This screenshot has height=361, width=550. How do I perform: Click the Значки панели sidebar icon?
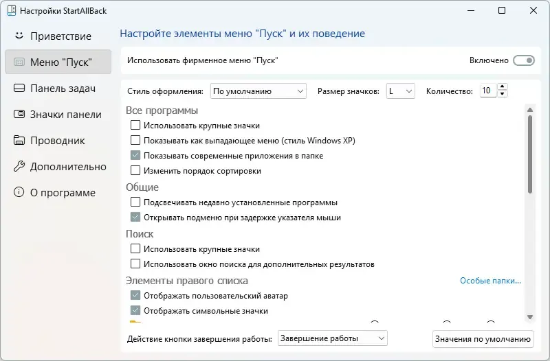pyautogui.click(x=19, y=114)
